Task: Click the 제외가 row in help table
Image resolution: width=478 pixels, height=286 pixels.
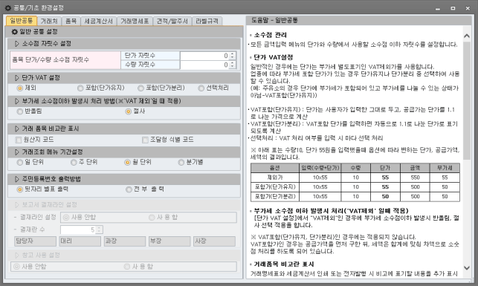Action: [355, 178]
